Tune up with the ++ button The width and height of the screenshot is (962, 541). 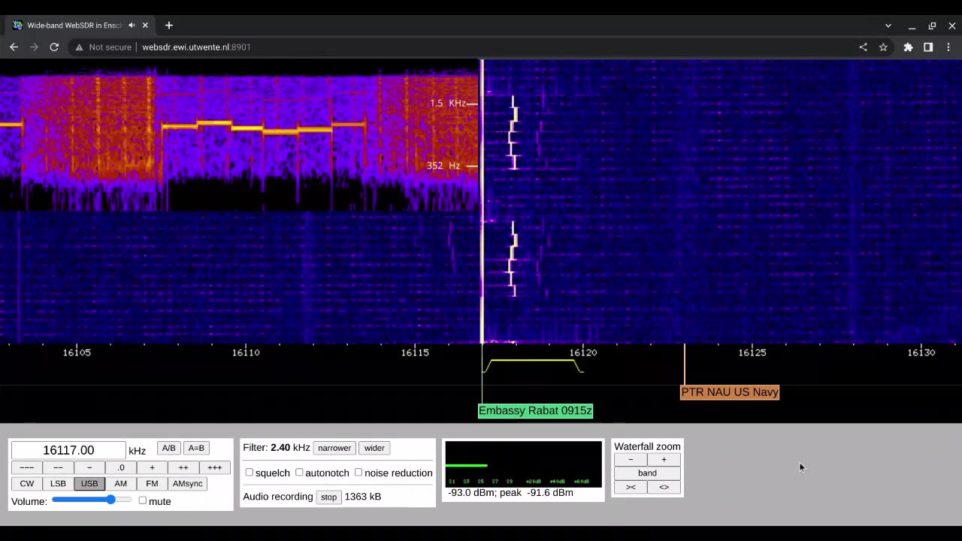click(x=183, y=467)
